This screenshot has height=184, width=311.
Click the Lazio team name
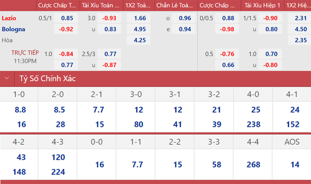pos(9,18)
